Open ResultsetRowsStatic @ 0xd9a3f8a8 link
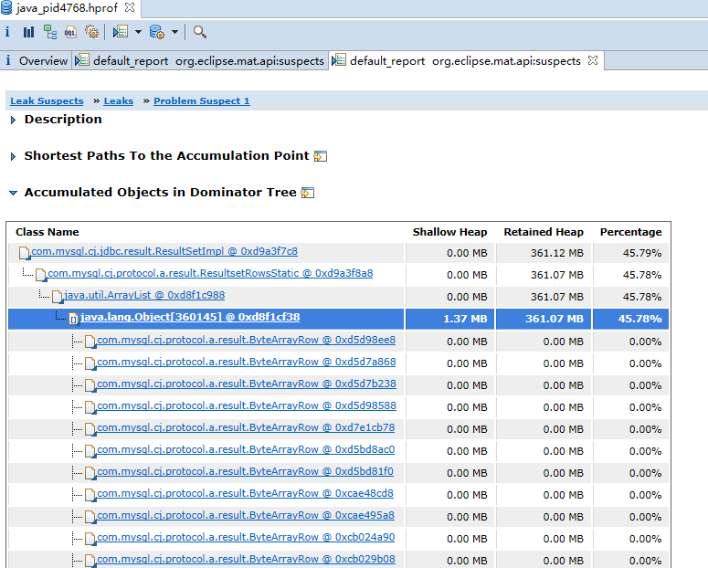Viewport: 708px width, 568px height. tap(210, 273)
